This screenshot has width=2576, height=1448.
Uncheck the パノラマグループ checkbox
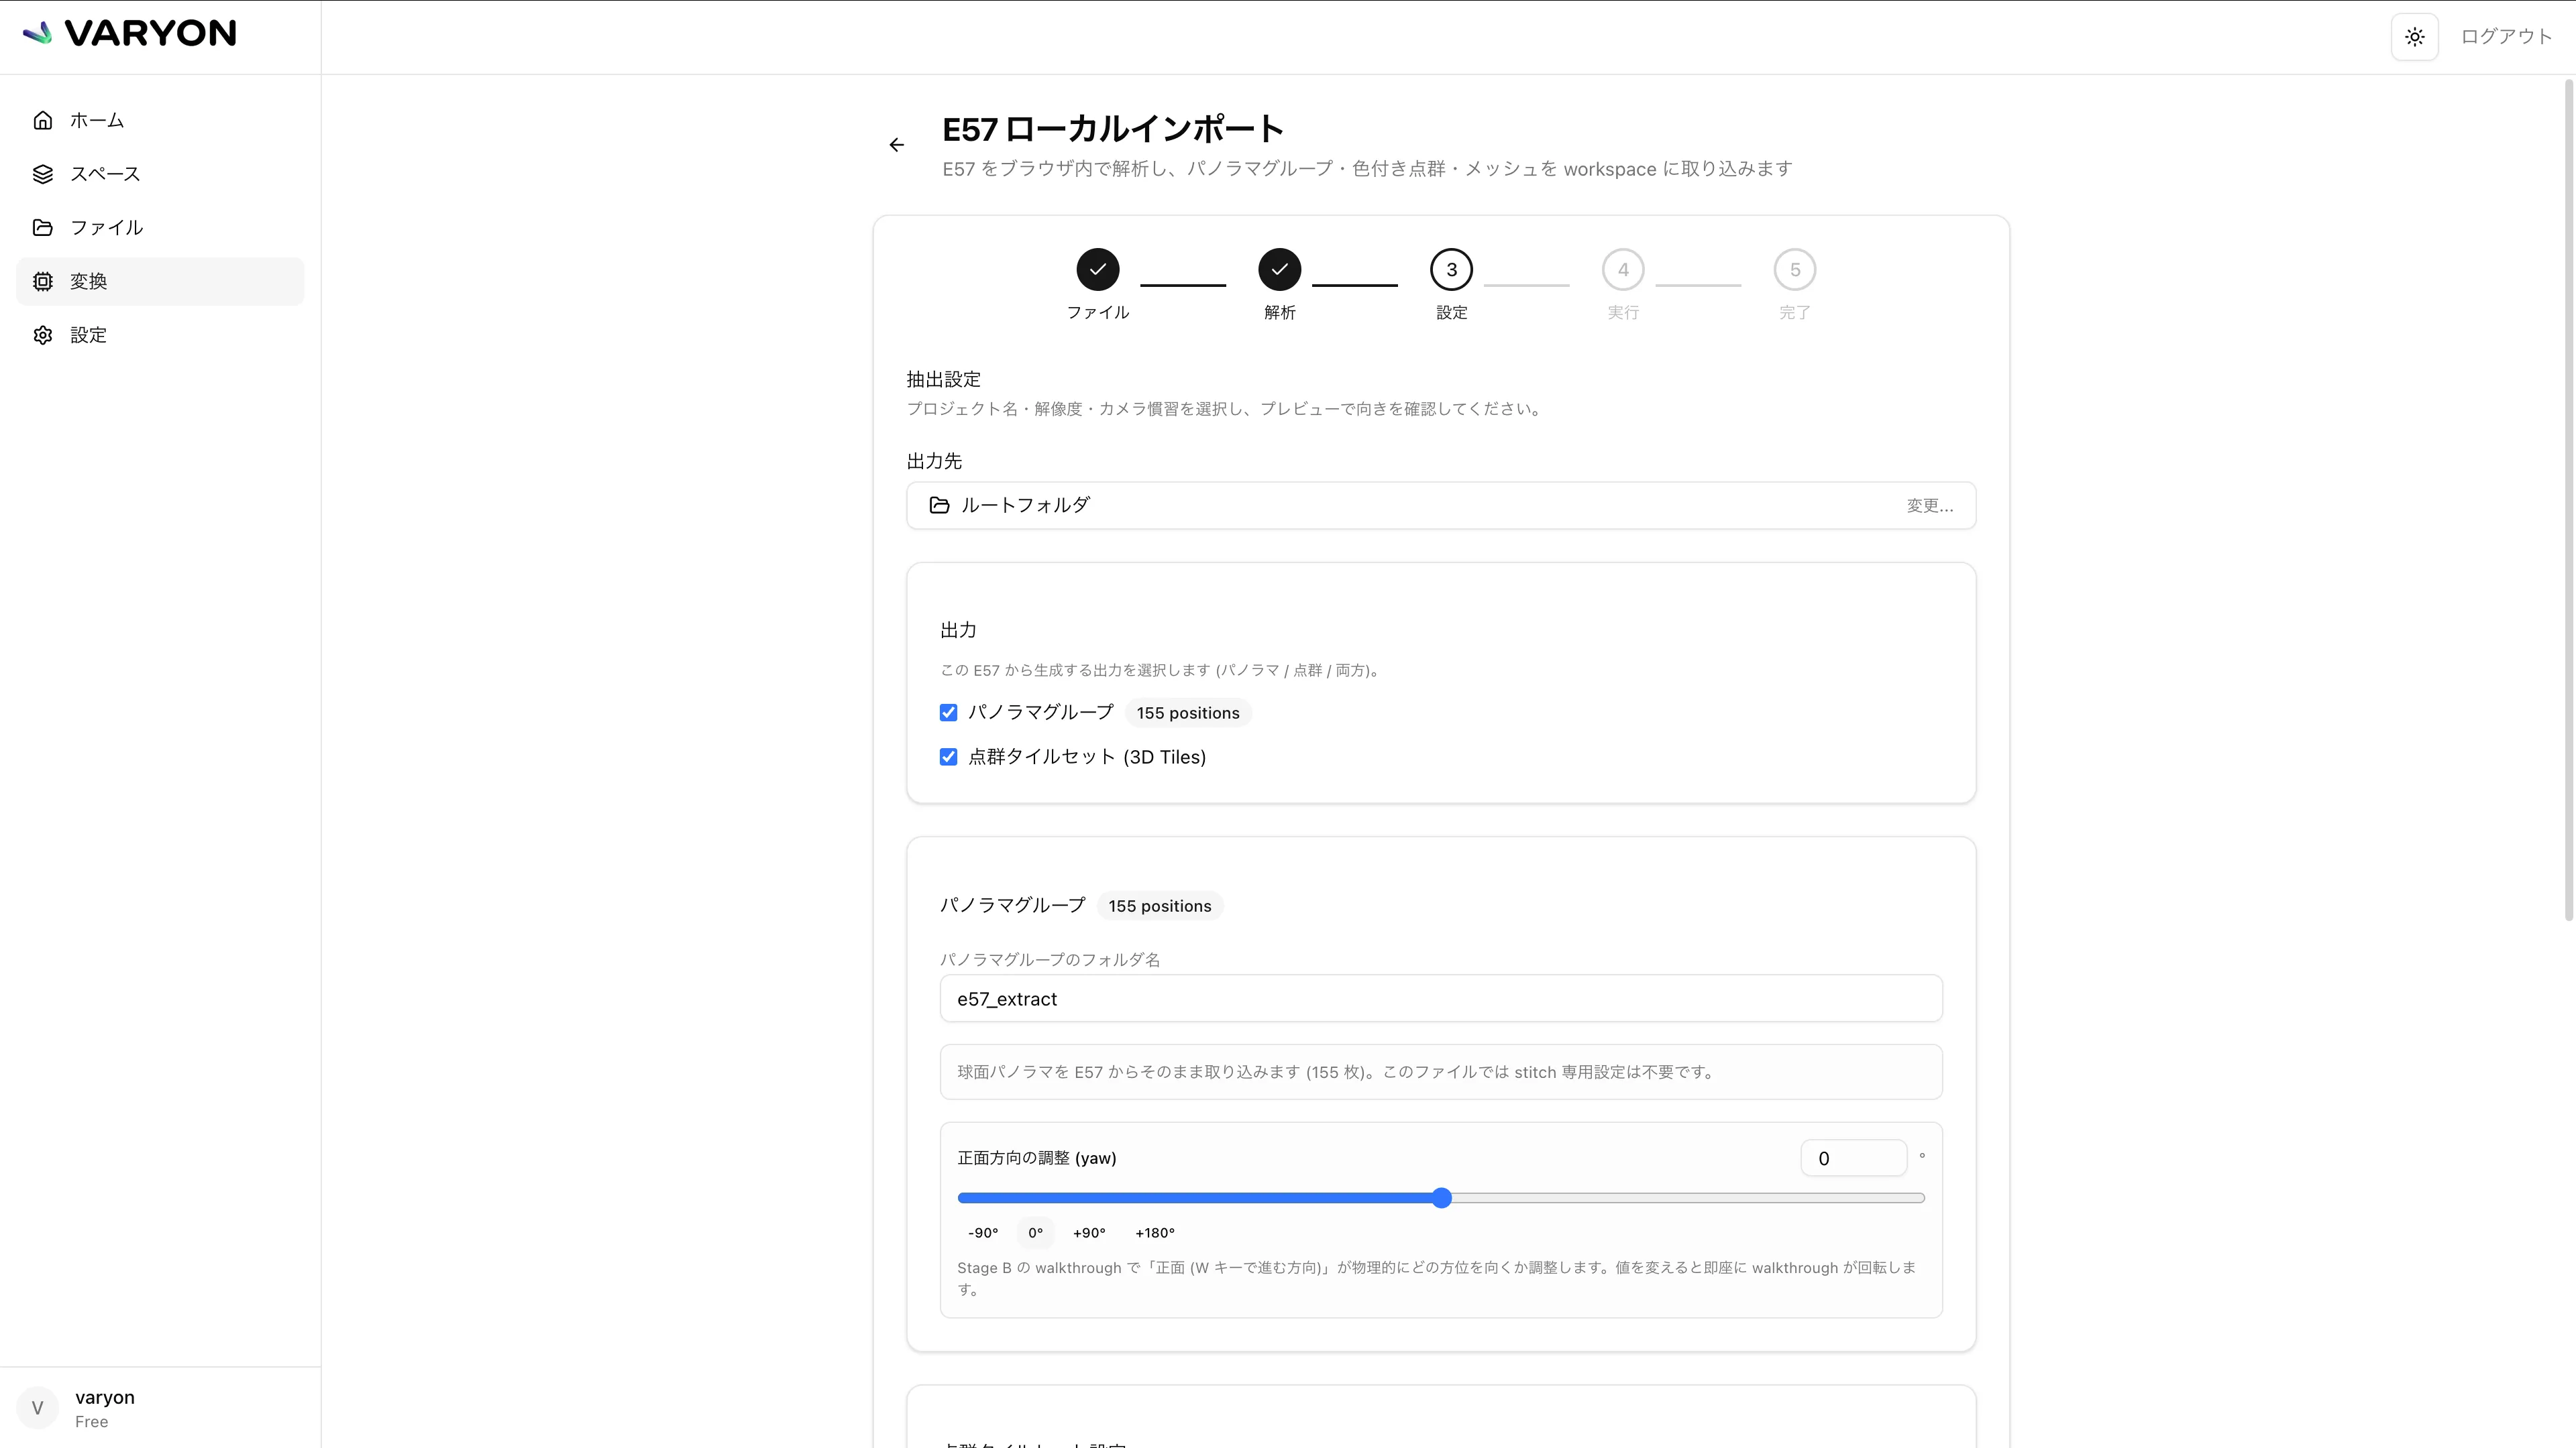[948, 713]
